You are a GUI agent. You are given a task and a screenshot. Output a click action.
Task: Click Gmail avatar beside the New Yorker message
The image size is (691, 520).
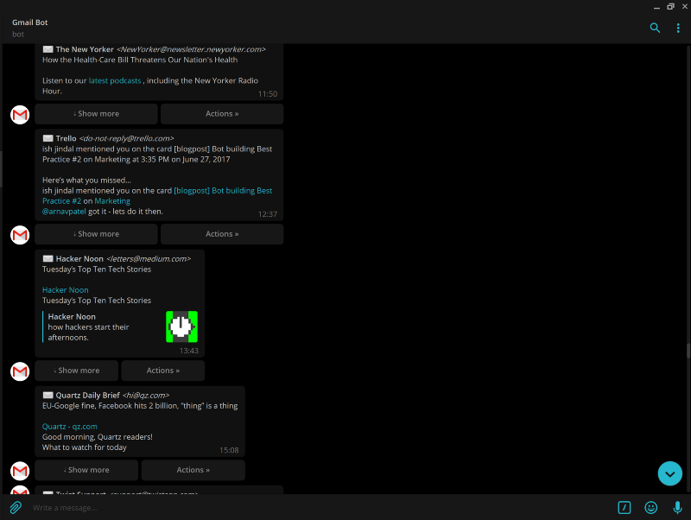(x=20, y=115)
